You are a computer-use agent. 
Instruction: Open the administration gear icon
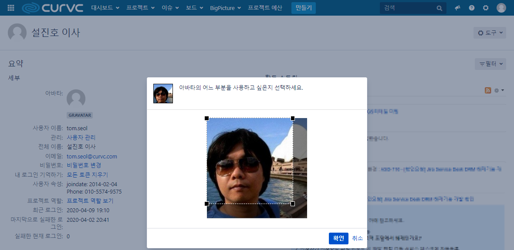[x=486, y=8]
